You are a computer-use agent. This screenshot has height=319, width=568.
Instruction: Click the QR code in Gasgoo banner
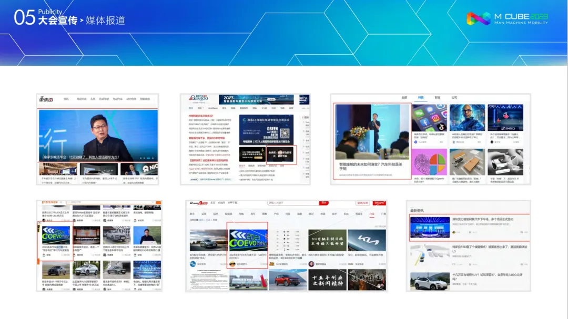click(285, 132)
